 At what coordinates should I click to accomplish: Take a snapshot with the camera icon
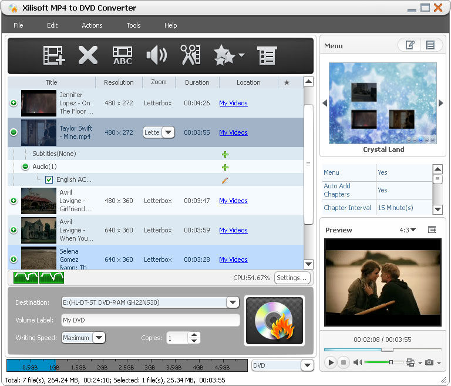(429, 362)
